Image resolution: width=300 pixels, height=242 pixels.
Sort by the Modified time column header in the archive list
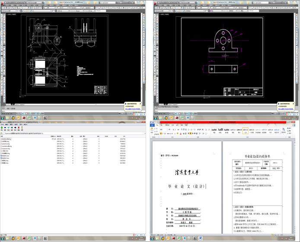[59, 136]
